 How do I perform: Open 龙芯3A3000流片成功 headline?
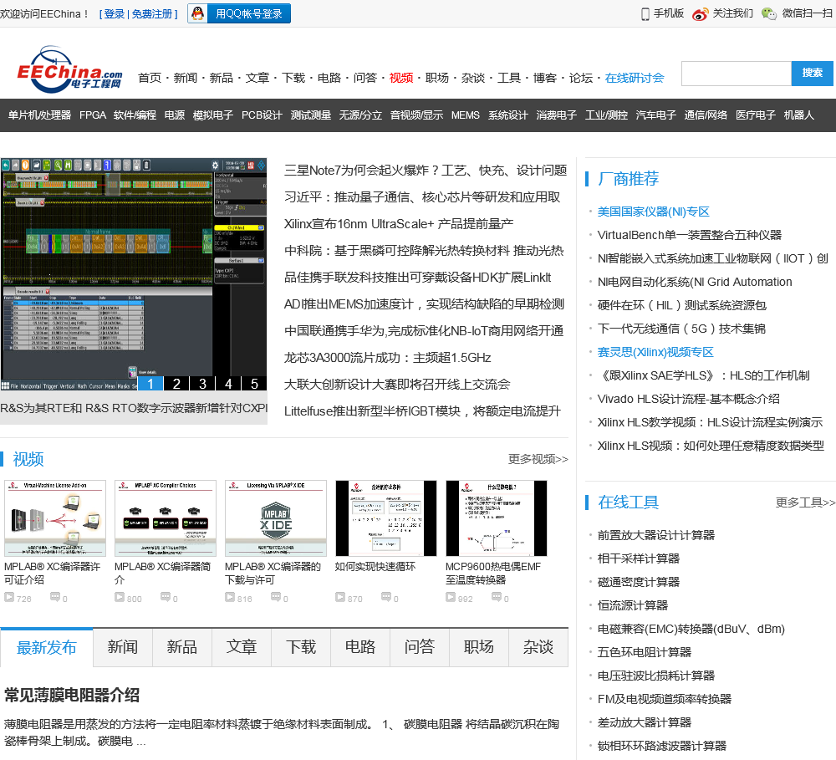point(387,357)
